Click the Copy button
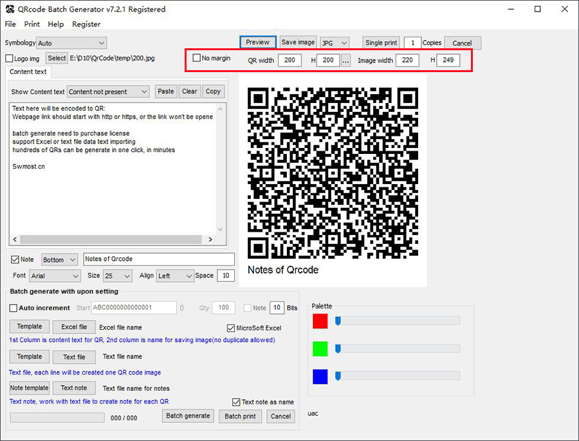The width and height of the screenshot is (579, 441). (213, 91)
